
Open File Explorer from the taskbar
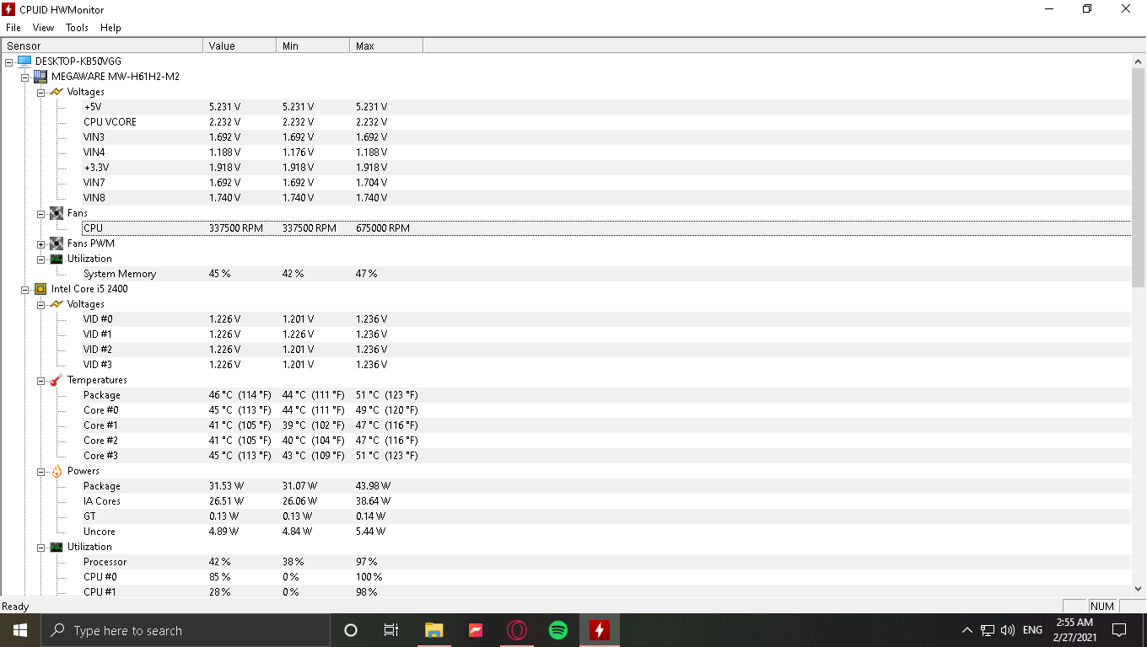tap(433, 630)
